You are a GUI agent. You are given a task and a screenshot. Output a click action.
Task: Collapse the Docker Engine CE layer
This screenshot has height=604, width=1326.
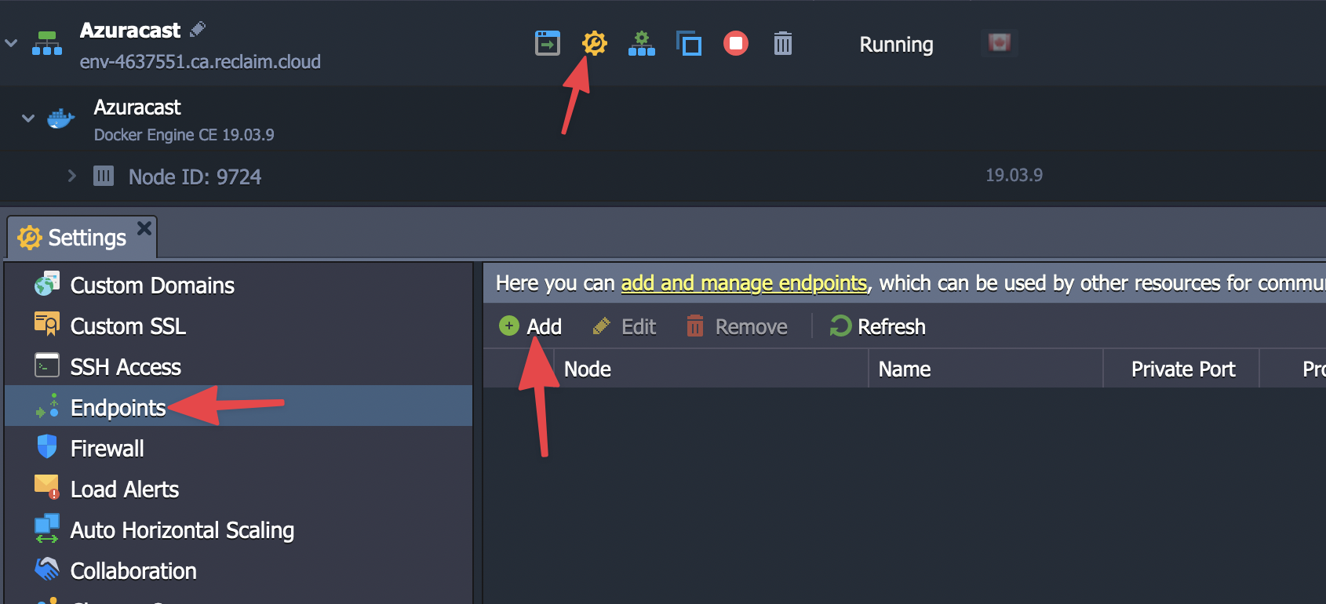28,118
